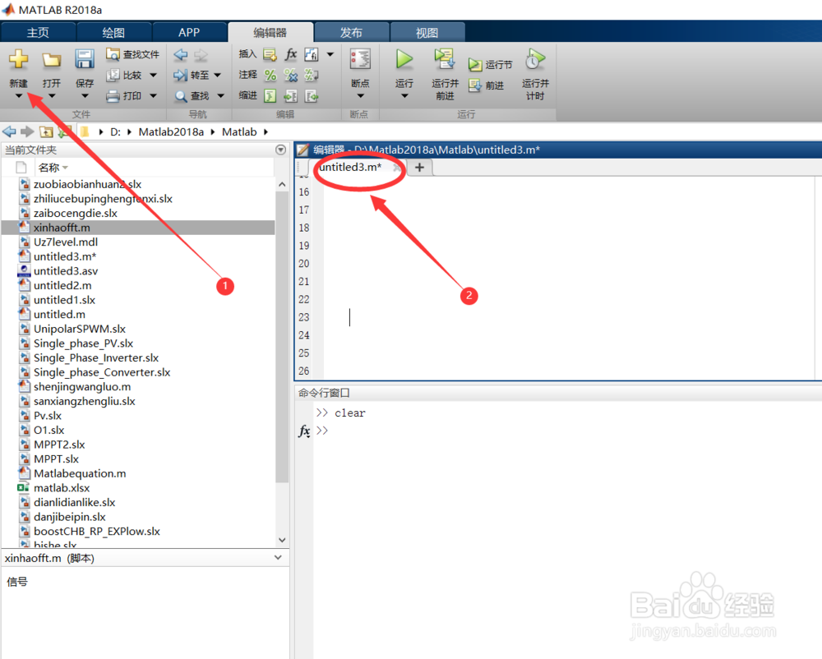Expand the Run (运行) dropdown arrow
822x659 pixels.
[404, 96]
